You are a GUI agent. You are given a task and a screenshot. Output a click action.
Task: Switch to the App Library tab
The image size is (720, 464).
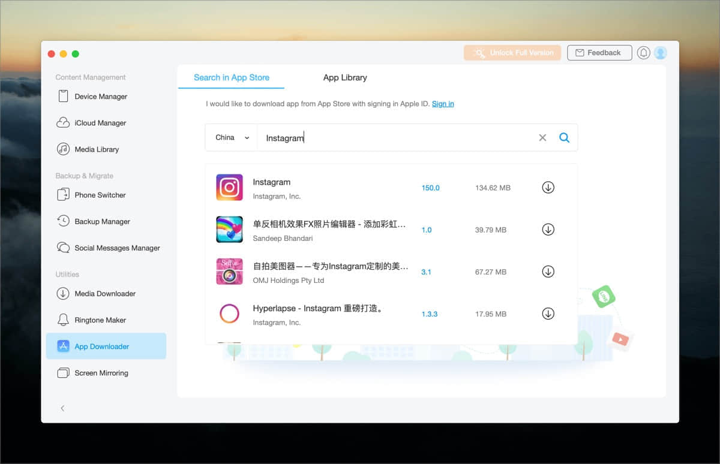345,77
